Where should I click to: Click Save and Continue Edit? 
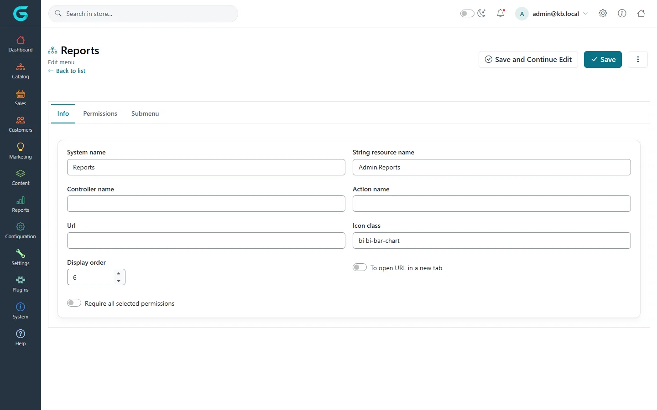pyautogui.click(x=528, y=59)
